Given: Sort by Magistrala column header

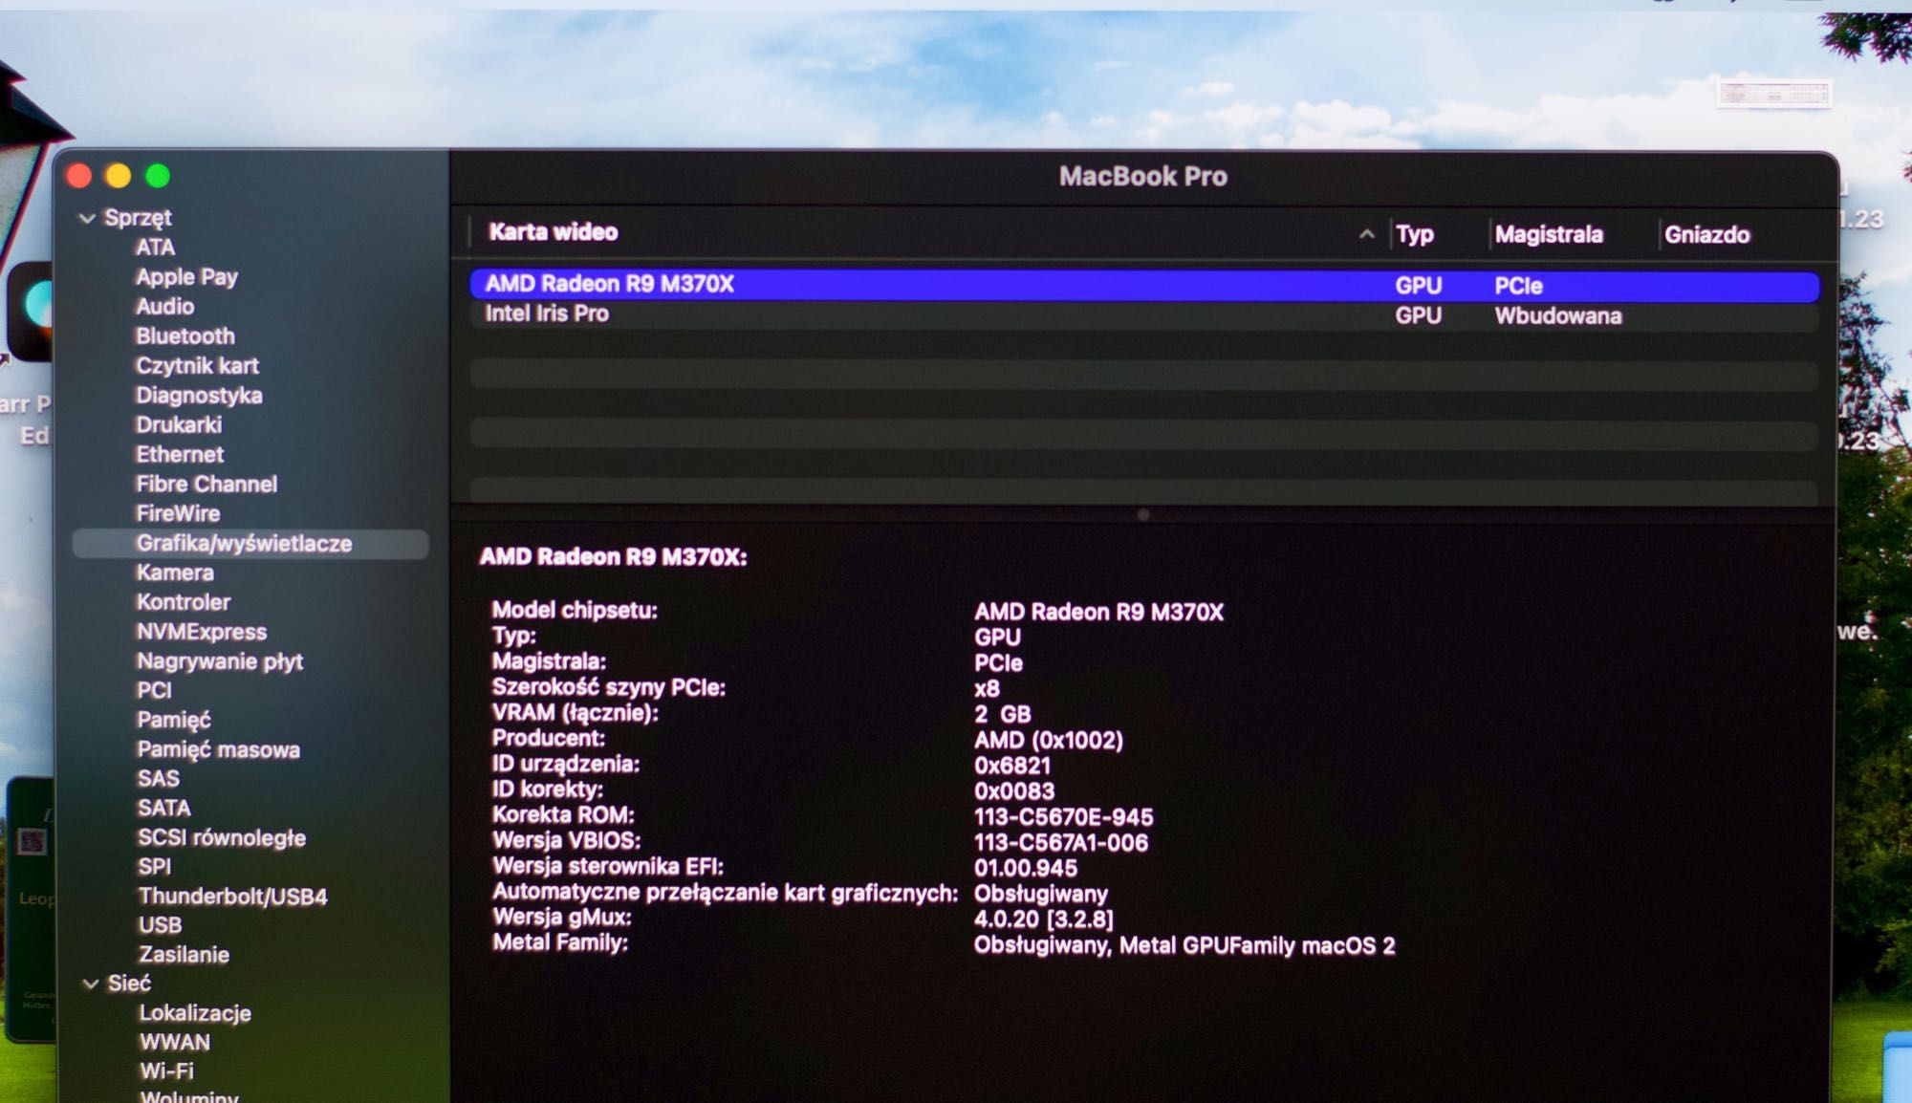Looking at the screenshot, I should click(1549, 235).
